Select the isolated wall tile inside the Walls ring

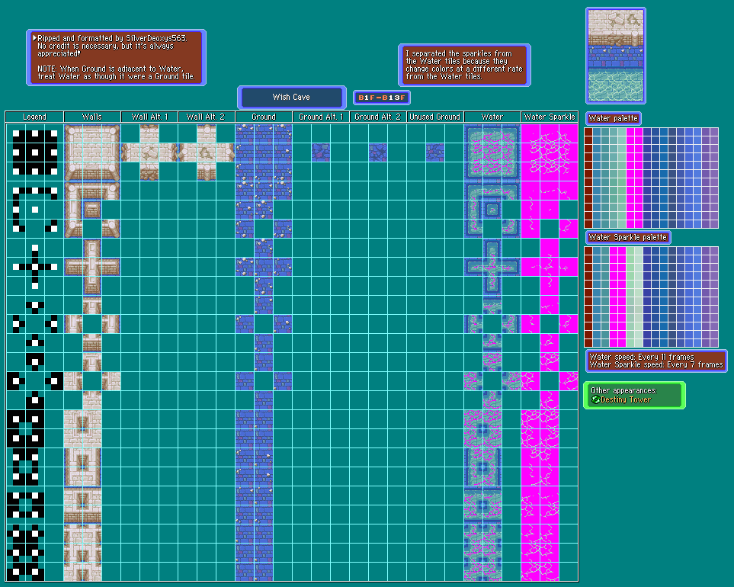(92, 210)
